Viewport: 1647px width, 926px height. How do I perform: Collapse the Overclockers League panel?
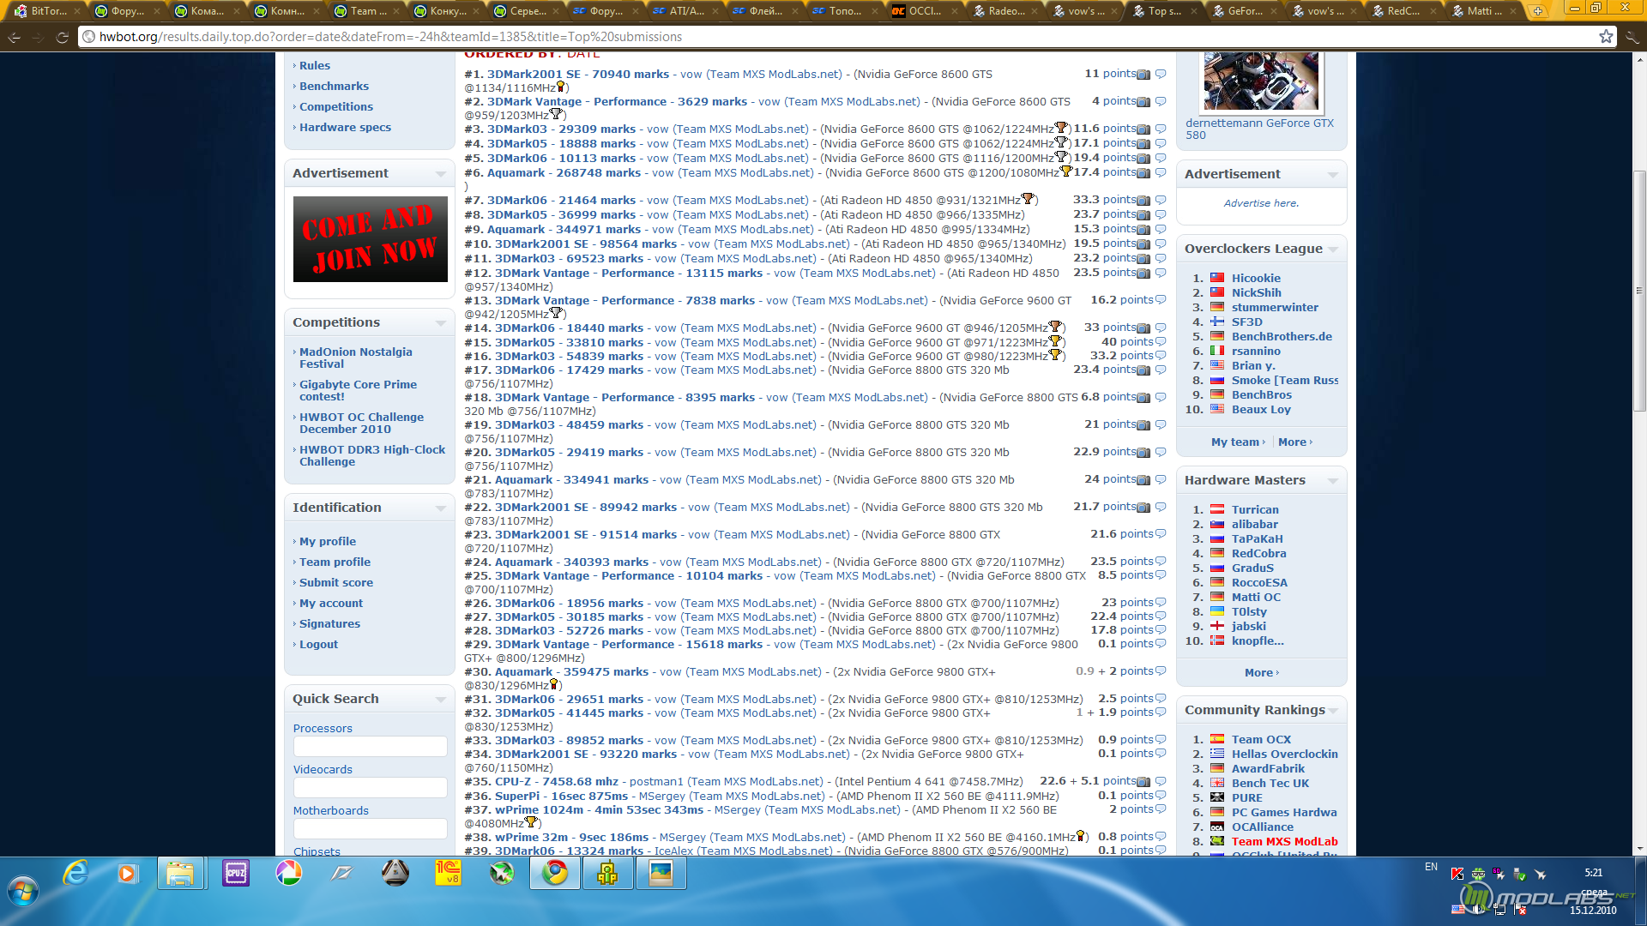pos(1333,250)
